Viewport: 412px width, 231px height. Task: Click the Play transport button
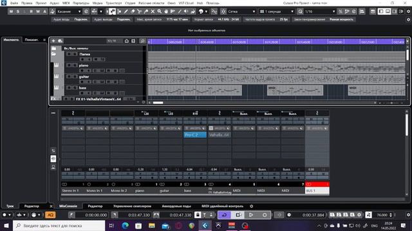[x=251, y=215]
